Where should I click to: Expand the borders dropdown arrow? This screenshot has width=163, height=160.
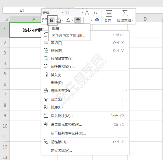(92, 20)
